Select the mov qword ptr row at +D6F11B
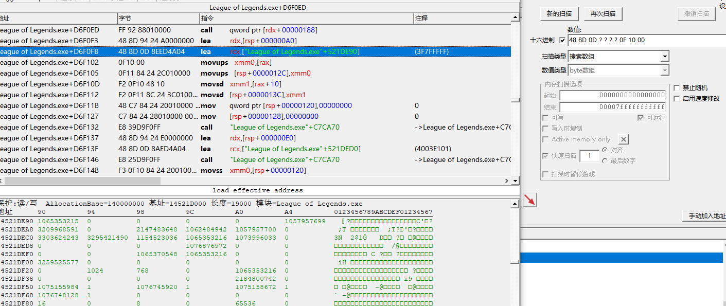The width and height of the screenshot is (726, 306). [255, 105]
